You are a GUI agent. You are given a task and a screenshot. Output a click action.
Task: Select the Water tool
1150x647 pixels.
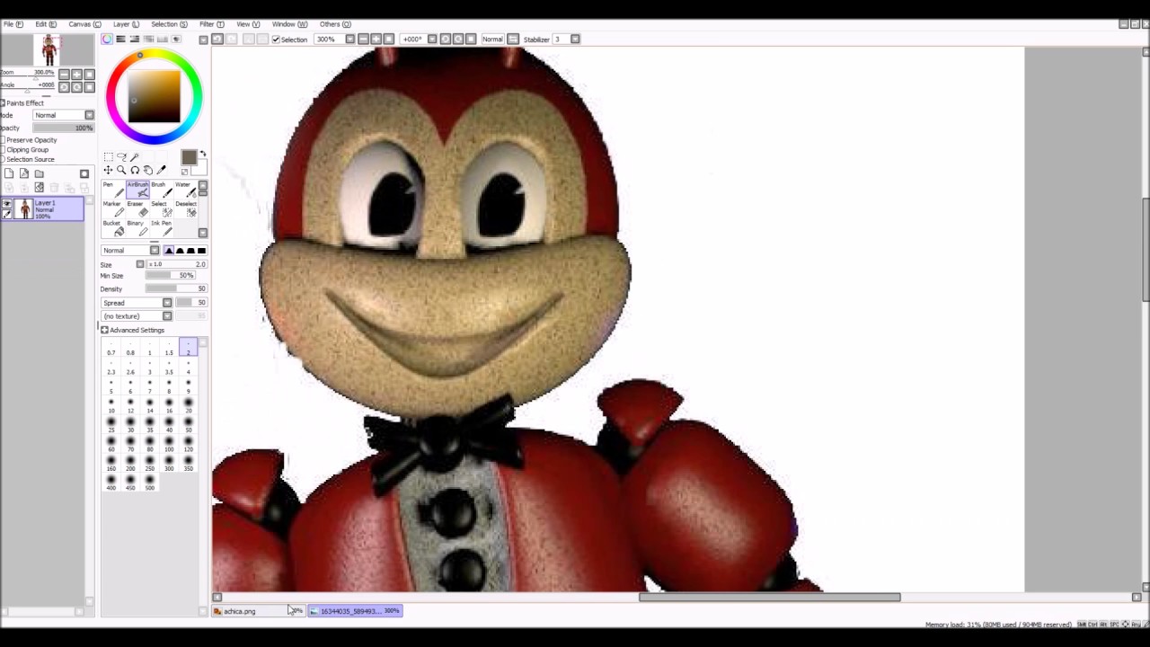click(x=185, y=190)
